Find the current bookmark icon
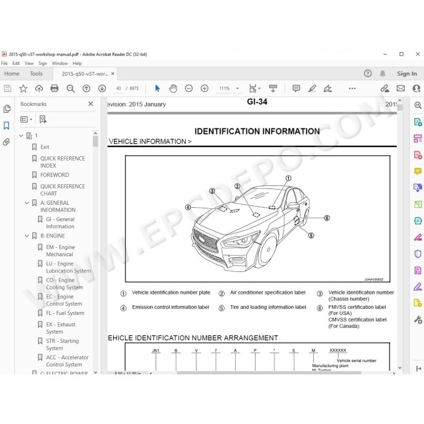The height and width of the screenshot is (424, 424). (x=43, y=119)
